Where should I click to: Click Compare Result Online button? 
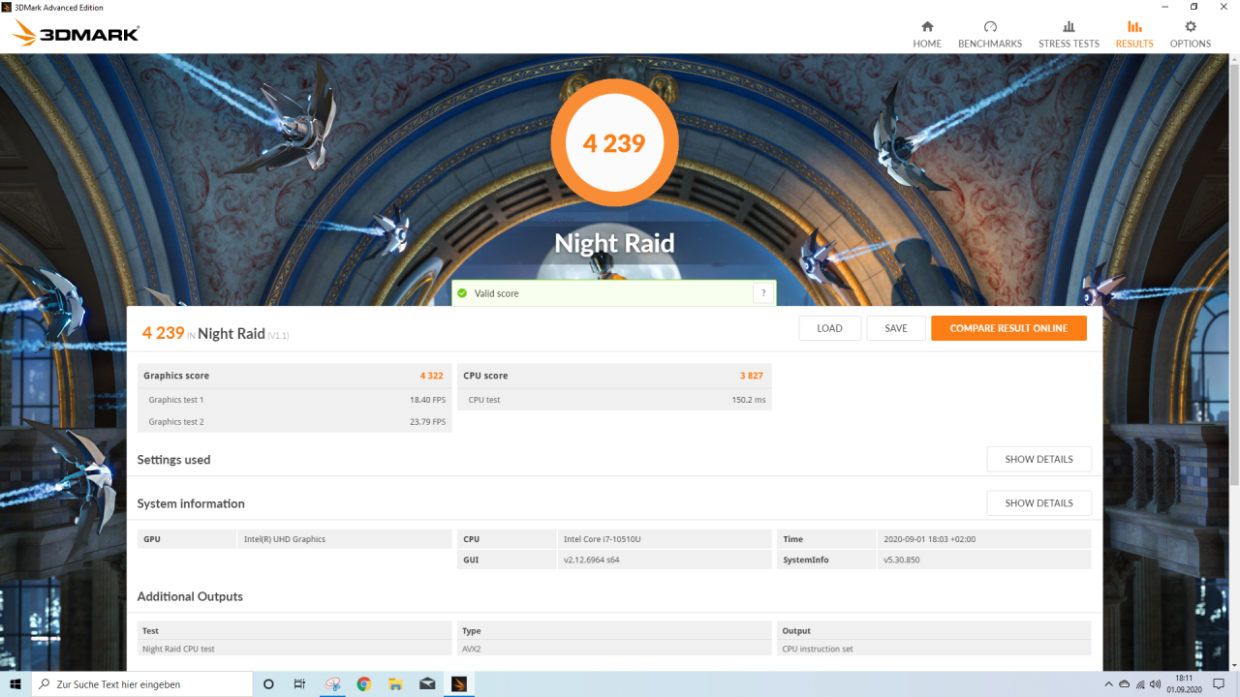point(1008,328)
